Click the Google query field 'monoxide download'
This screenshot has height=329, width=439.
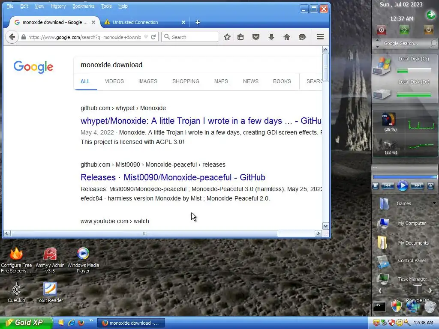point(198,65)
